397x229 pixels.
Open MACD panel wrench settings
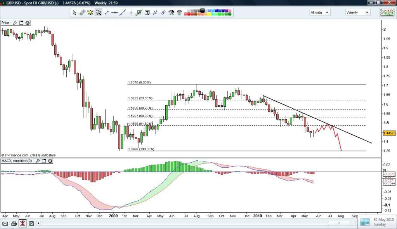[x=38, y=161]
